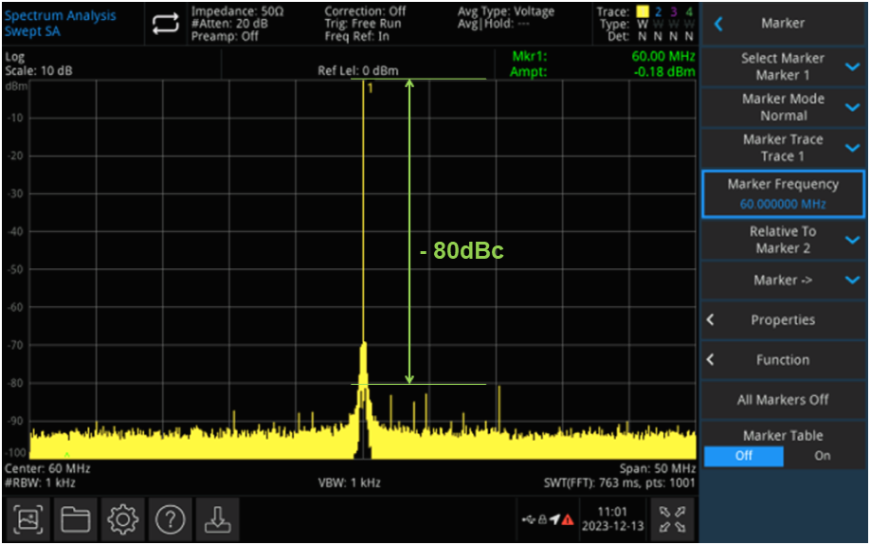Click the sweep repeat/continuous icon
Screen dimensions: 870x545
tap(164, 23)
